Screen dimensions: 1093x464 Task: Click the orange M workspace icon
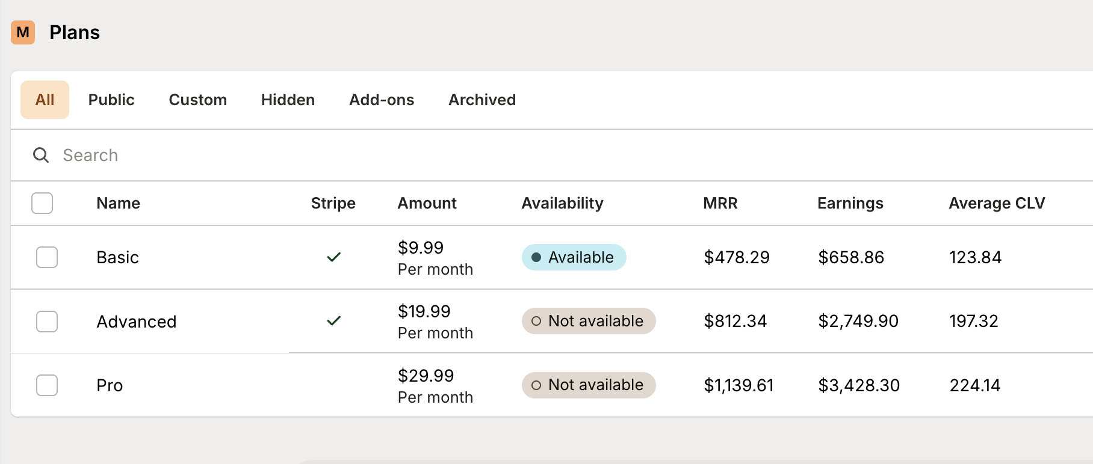(x=23, y=32)
